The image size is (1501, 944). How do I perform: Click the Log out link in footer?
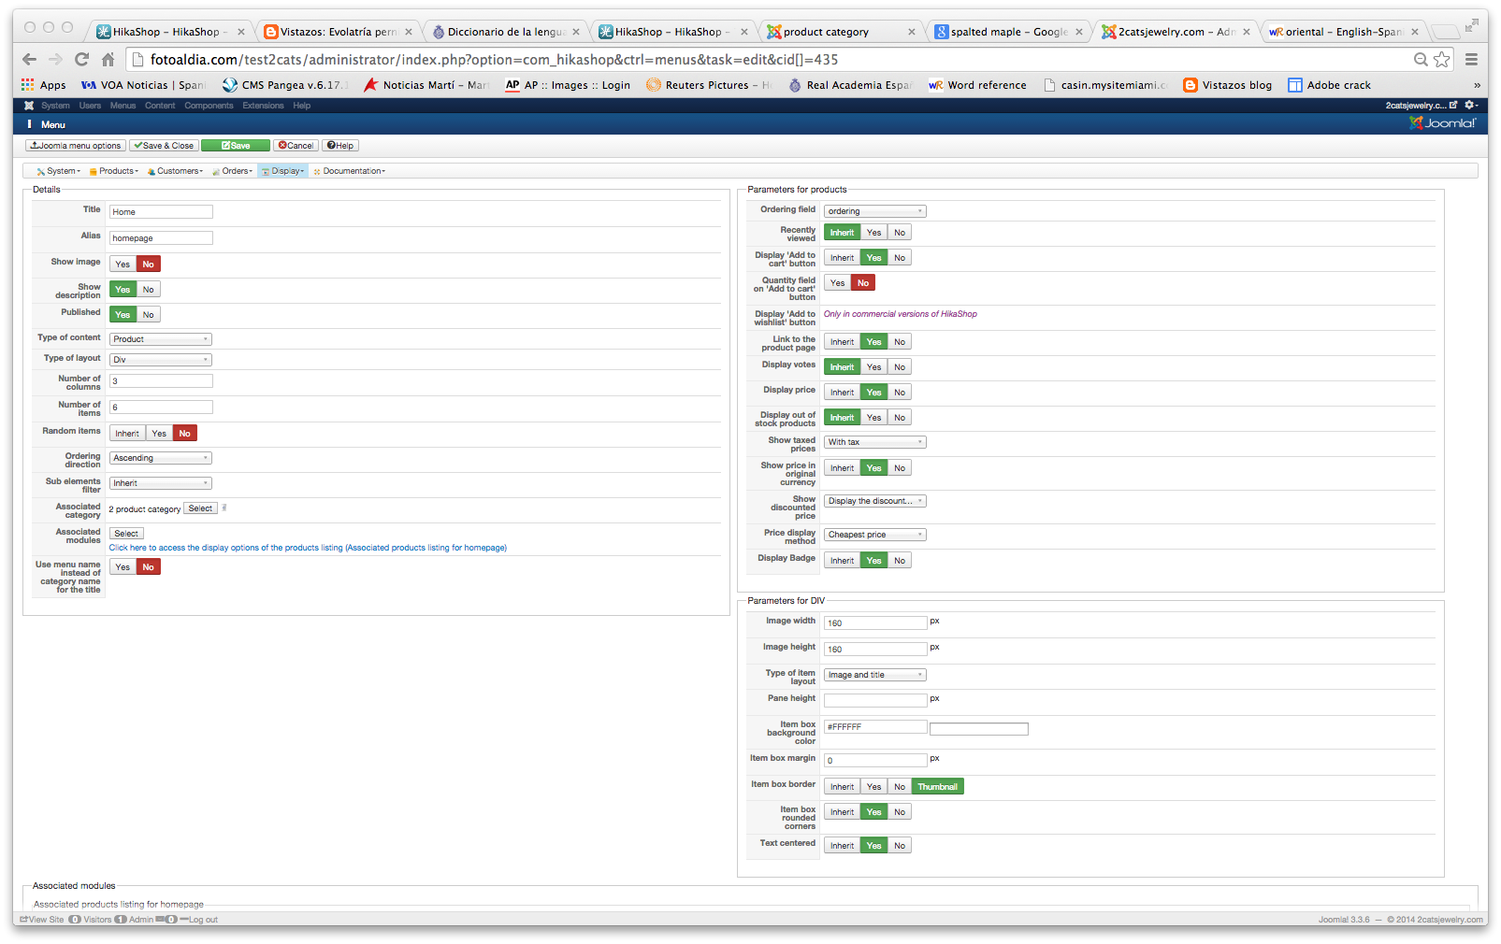pyautogui.click(x=199, y=920)
